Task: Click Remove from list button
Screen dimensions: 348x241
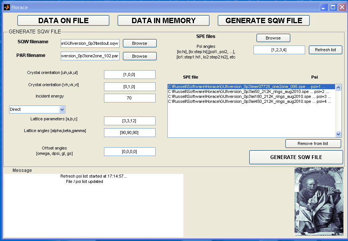Action: point(313,143)
